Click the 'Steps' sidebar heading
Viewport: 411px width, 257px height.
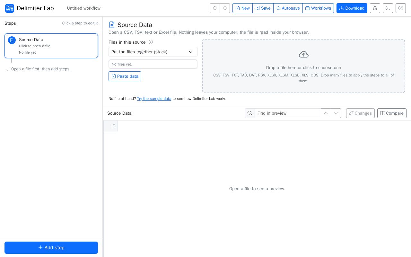click(10, 23)
